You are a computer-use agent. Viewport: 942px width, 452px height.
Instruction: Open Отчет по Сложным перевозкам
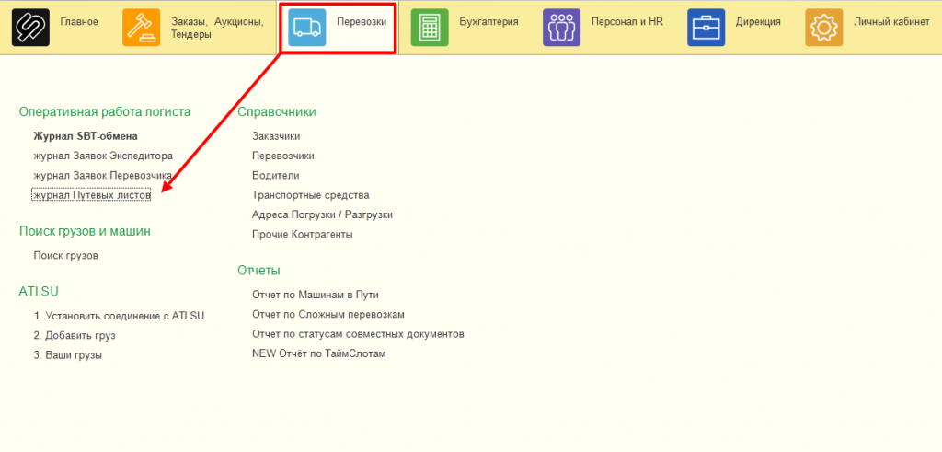coord(328,314)
